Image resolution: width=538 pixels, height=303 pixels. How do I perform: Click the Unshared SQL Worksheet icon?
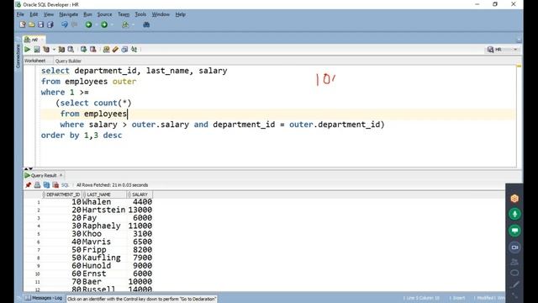pos(107,50)
